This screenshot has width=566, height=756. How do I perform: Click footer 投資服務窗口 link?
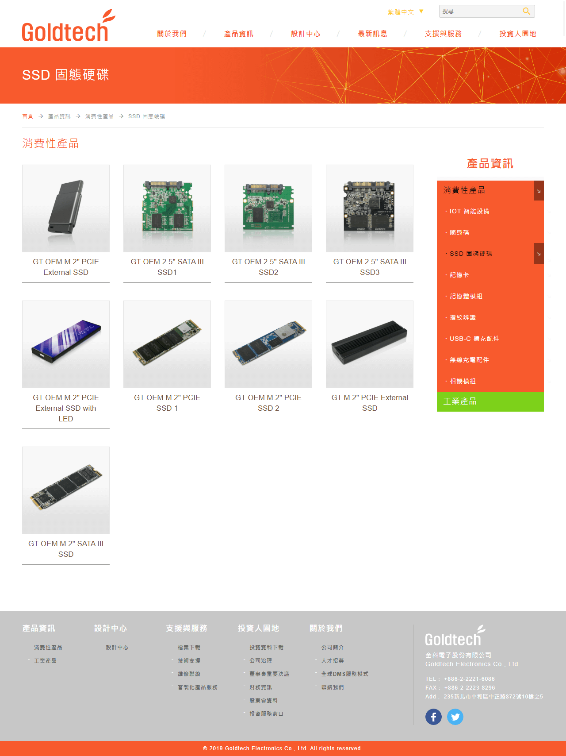(x=266, y=714)
